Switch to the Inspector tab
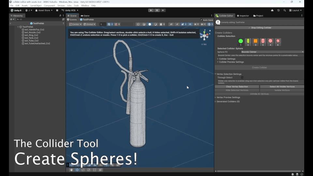Screen dimensions: 313x176 pos(243,16)
